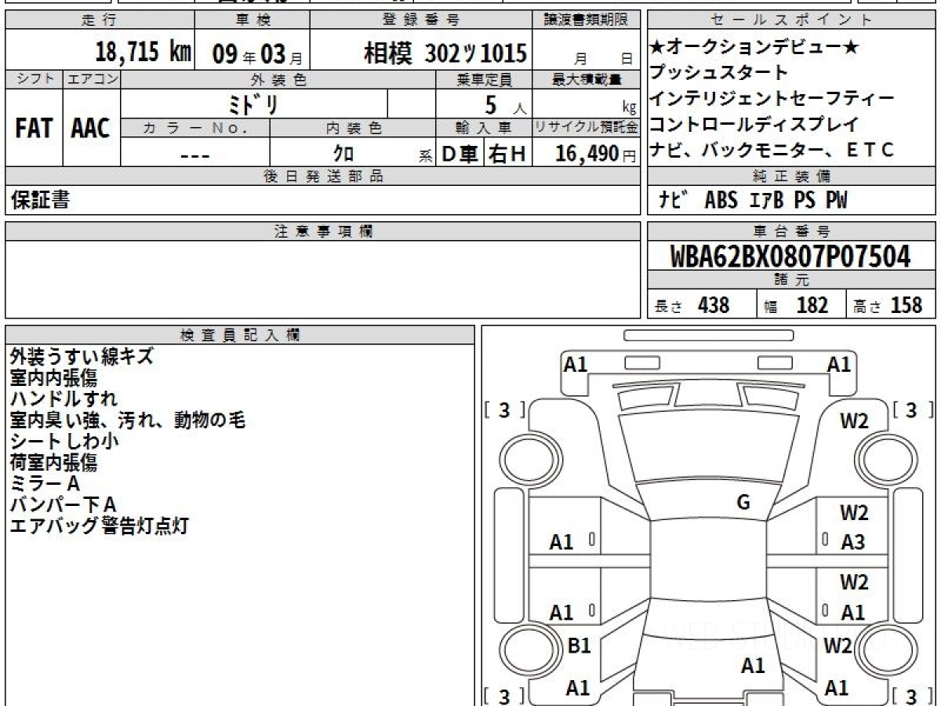Click the 検査員記入欄 header
This screenshot has width=941, height=706.
coord(239,335)
